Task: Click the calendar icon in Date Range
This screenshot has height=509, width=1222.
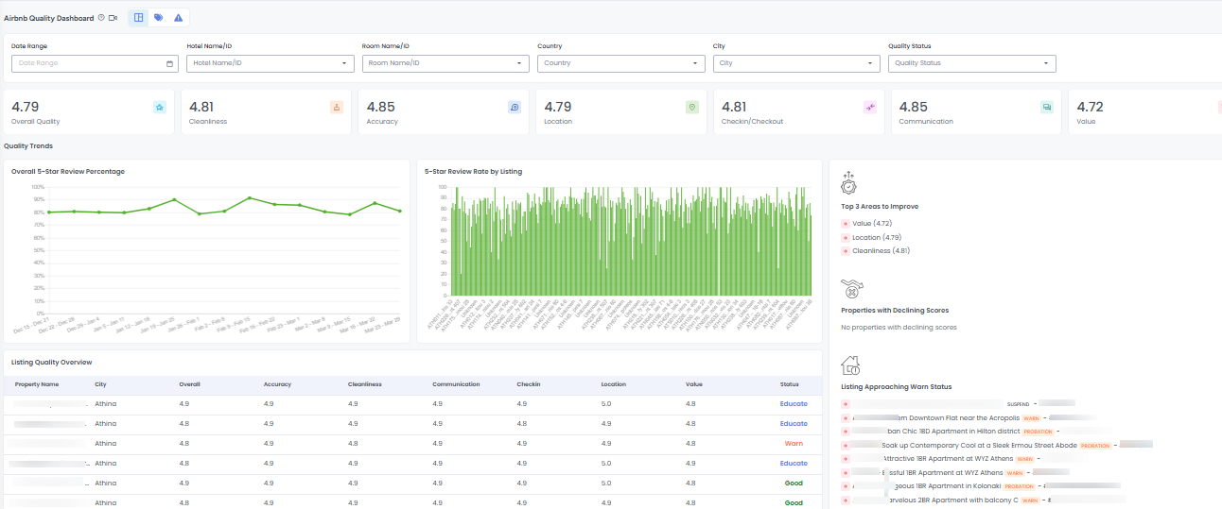Action: [x=169, y=63]
